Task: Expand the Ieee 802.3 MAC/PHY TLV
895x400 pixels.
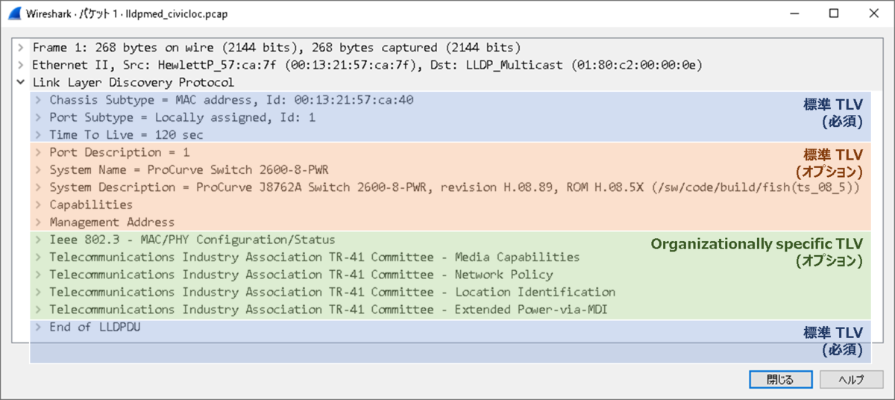Action: pyautogui.click(x=38, y=240)
